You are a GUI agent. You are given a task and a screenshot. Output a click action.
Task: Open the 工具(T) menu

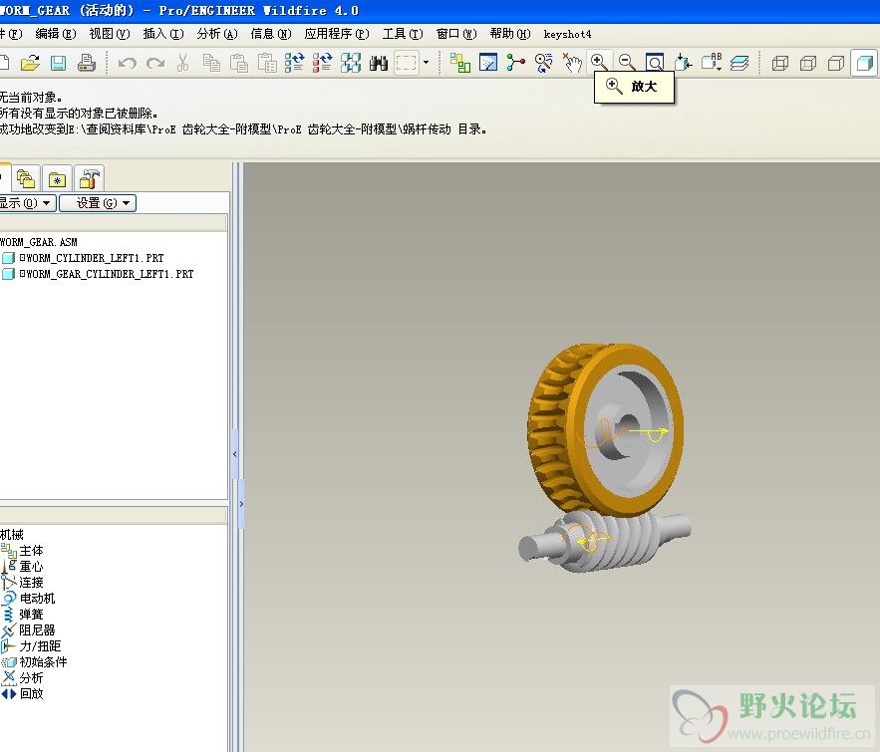pos(403,34)
